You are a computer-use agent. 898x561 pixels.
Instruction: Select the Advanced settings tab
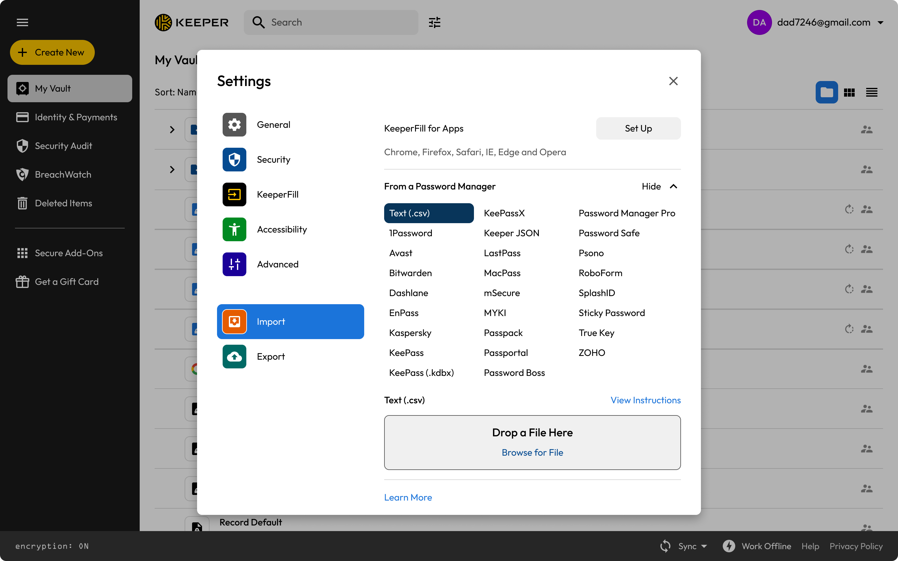click(290, 264)
